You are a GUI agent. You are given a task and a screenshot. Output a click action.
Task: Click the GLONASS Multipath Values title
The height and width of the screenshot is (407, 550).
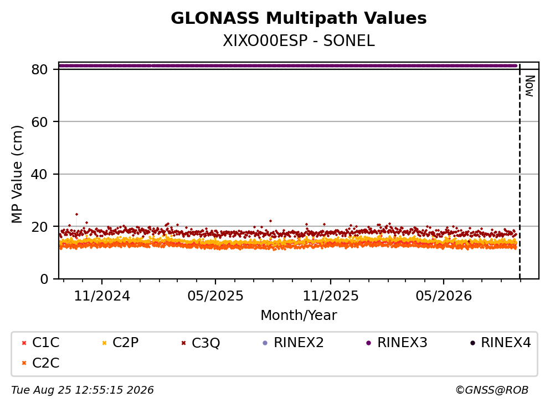[299, 18]
